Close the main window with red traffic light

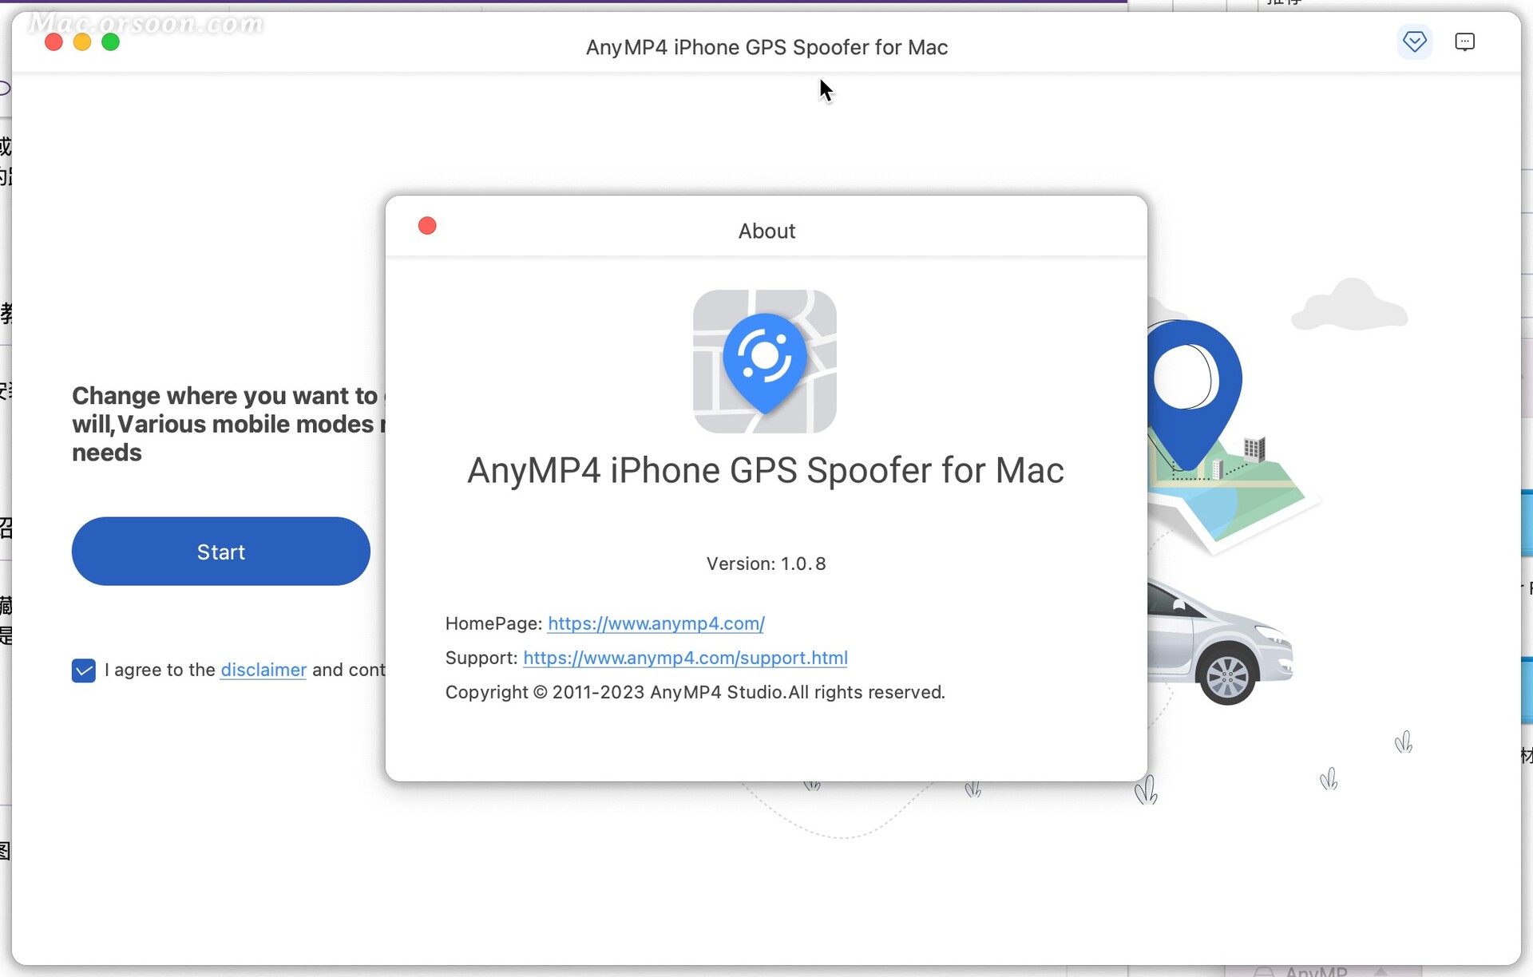click(53, 42)
